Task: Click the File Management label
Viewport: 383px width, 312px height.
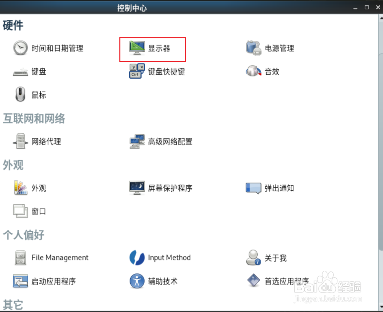Action: point(60,257)
